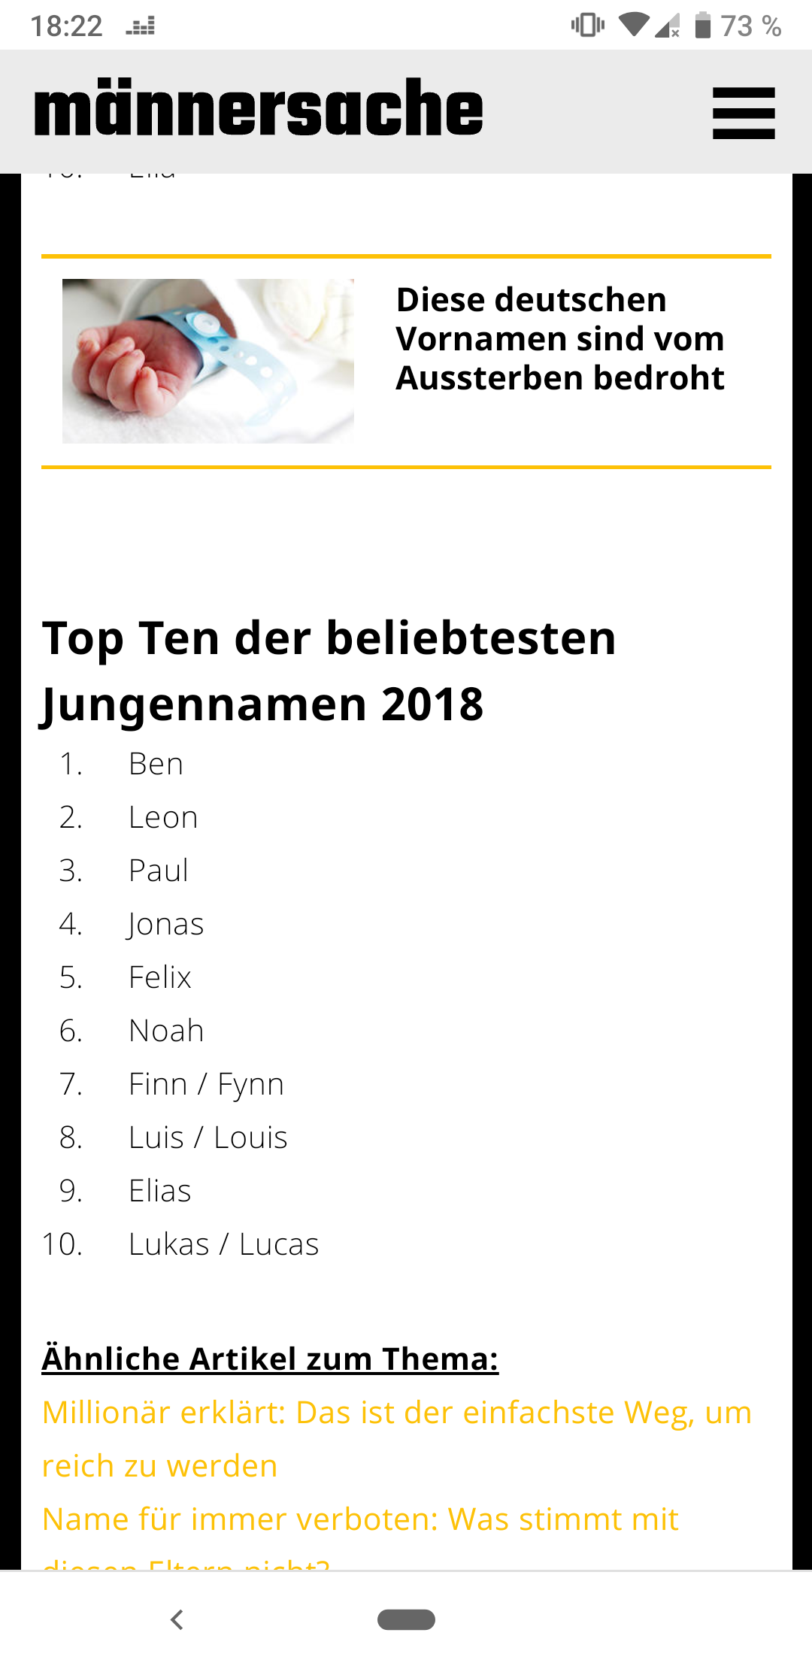Tap list entry 'Luis / Louis'
812x1669 pixels.
point(208,1137)
